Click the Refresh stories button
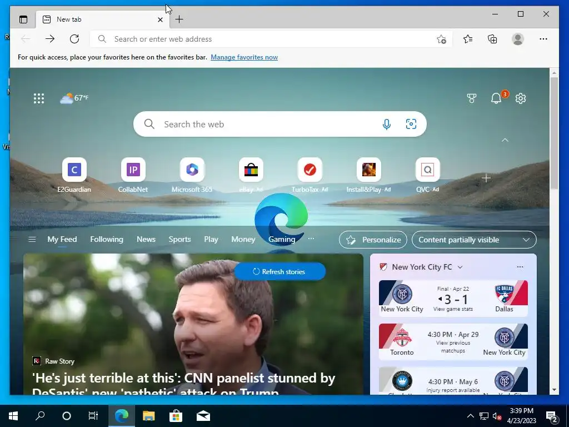Image resolution: width=569 pixels, height=427 pixels. 279,271
